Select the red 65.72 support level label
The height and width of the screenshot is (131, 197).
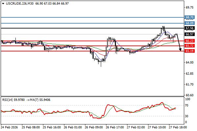[x=189, y=46]
